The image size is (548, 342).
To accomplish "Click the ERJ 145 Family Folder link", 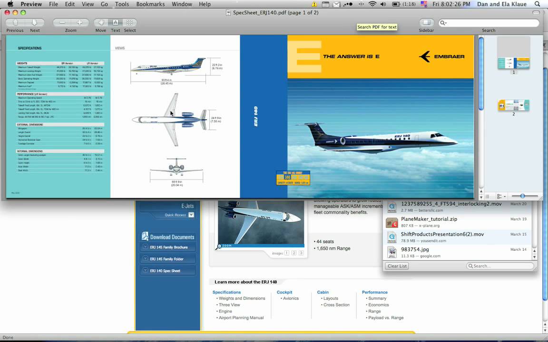I will 166,259.
